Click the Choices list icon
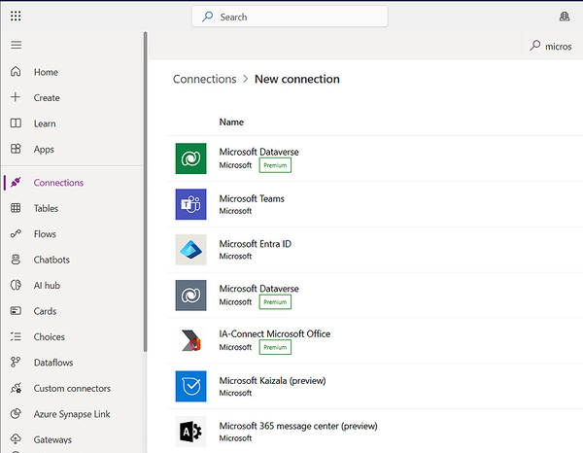The width and height of the screenshot is (583, 453). [x=16, y=336]
